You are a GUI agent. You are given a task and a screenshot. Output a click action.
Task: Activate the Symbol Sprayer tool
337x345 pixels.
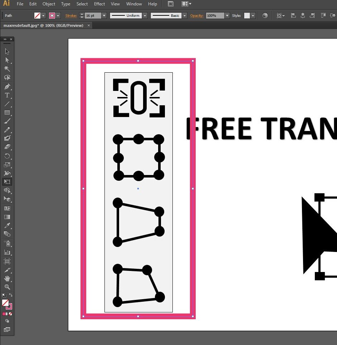pyautogui.click(x=7, y=244)
